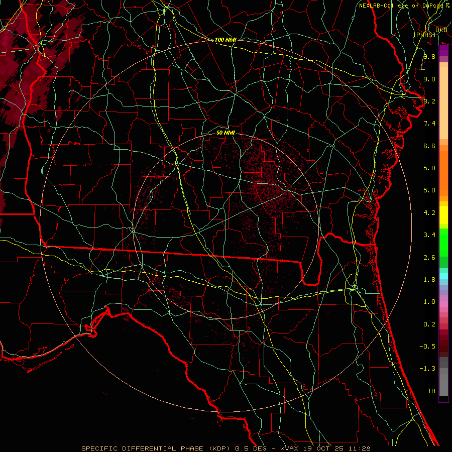Click the 5.8 value on the color scale

point(429,168)
